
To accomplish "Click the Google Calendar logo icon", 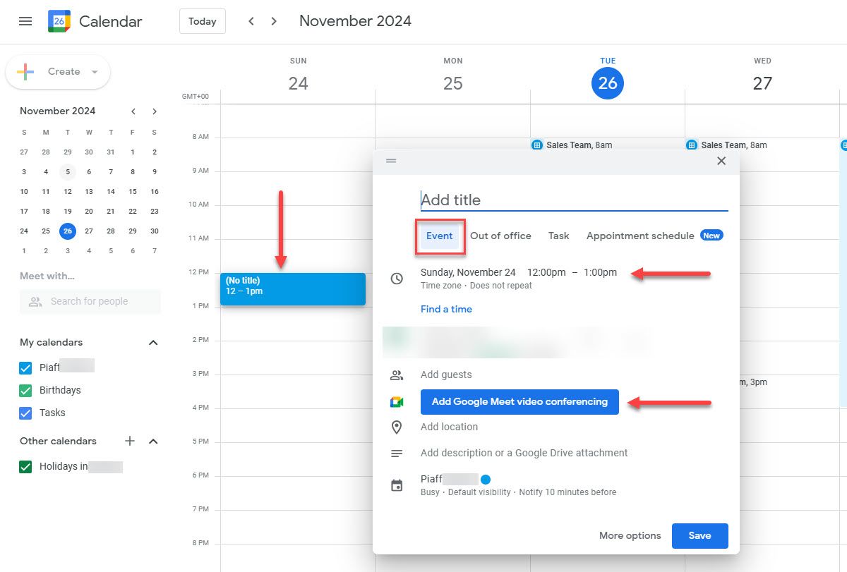I will (x=59, y=21).
